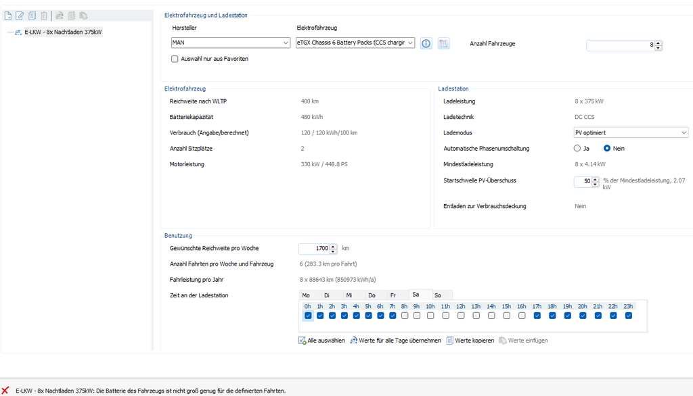
Task: Click the greyed vehicle transfer toolbar icon
Action: click(60, 16)
